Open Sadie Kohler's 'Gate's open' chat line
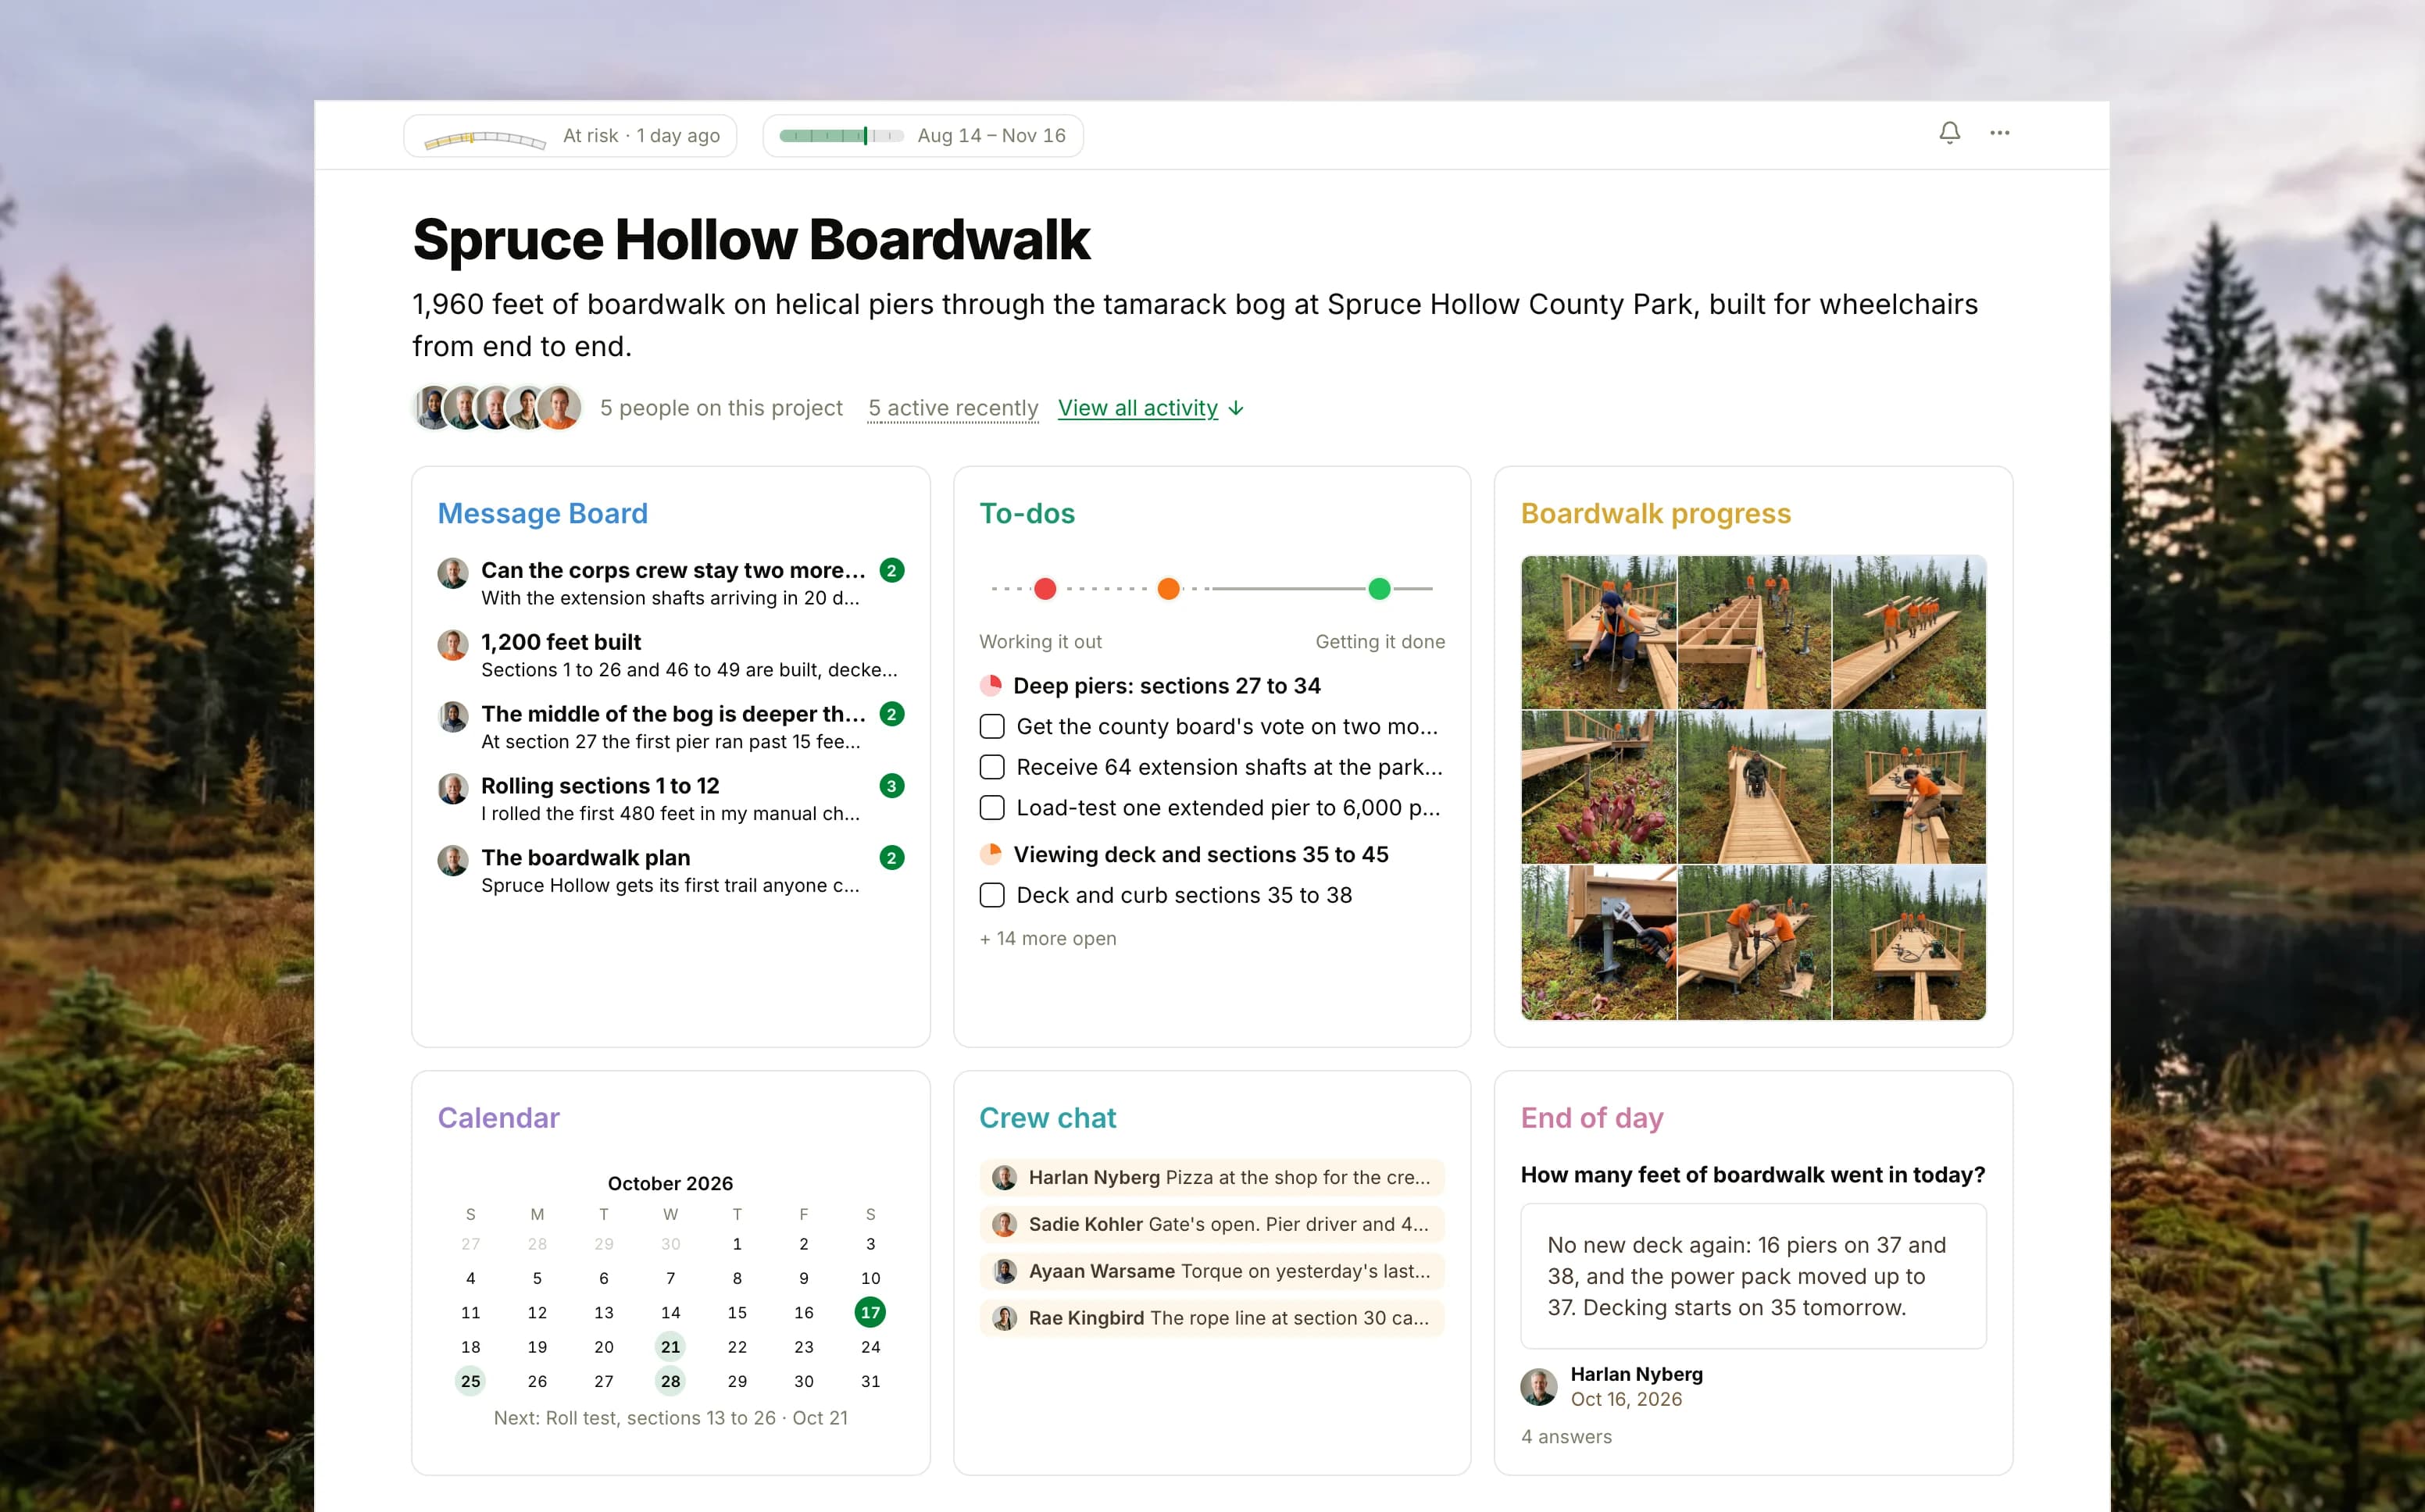The height and width of the screenshot is (1512, 2425). pos(1212,1225)
